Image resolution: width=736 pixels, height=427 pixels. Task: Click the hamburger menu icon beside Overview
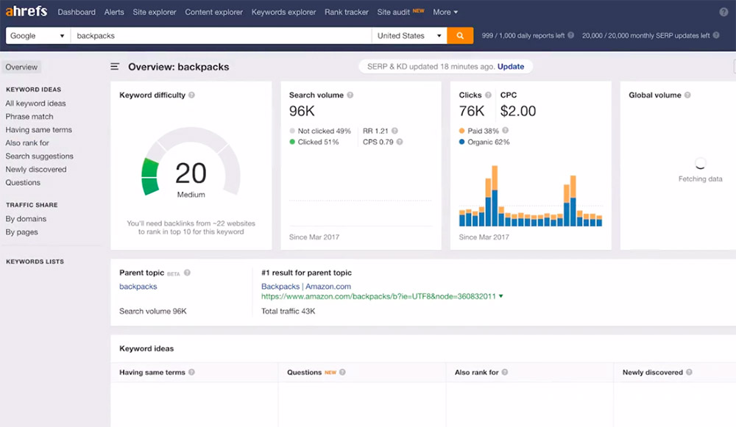[115, 67]
